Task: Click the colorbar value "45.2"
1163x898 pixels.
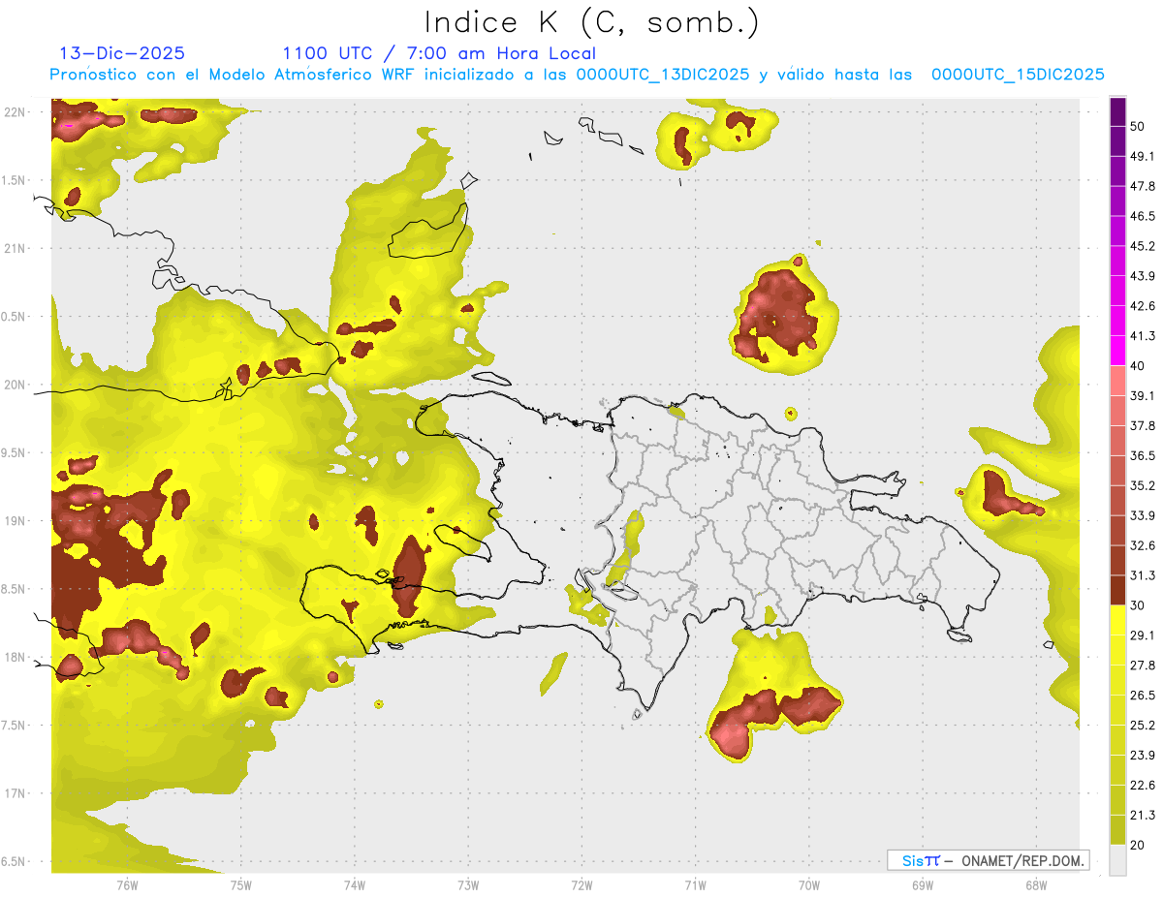Action: [1143, 246]
